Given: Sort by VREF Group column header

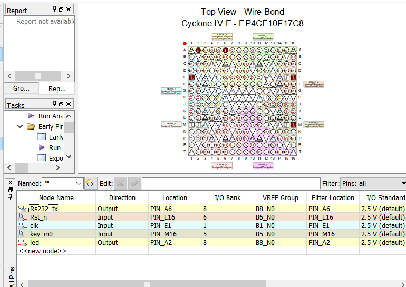Looking at the screenshot, I should (x=281, y=198).
